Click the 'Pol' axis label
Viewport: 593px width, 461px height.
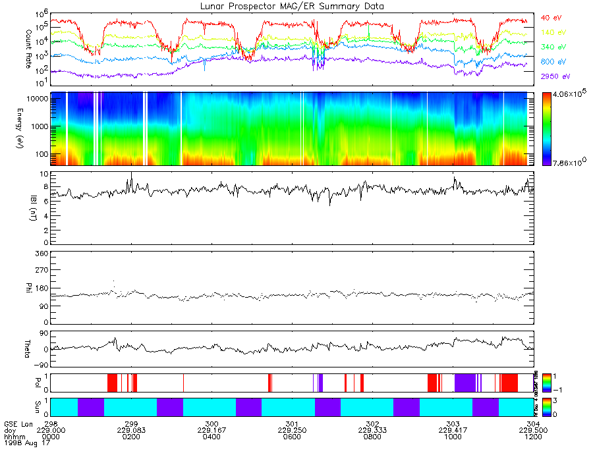pyautogui.click(x=38, y=383)
